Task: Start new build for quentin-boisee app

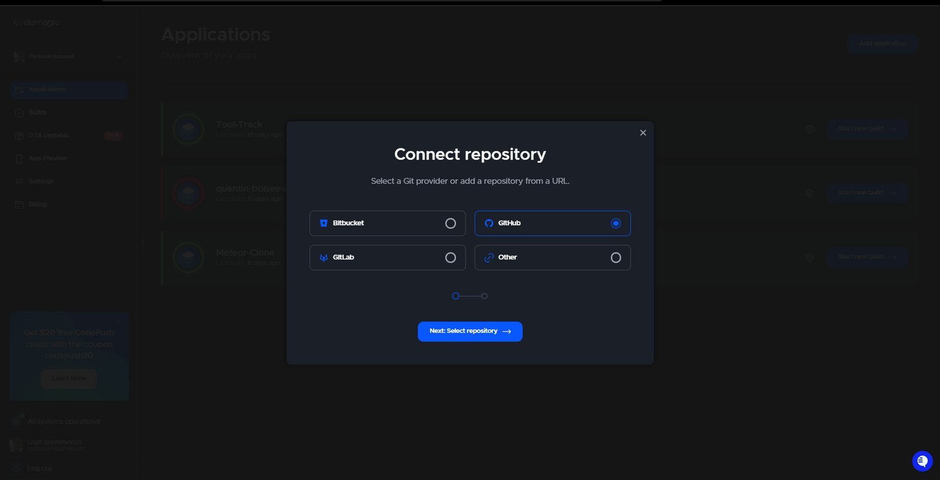Action: click(867, 192)
